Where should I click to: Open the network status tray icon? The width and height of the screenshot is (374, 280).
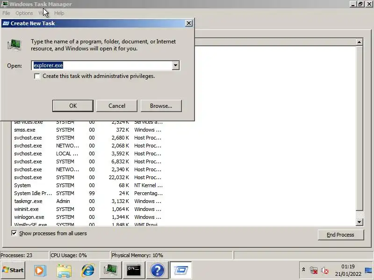[x=314, y=270]
